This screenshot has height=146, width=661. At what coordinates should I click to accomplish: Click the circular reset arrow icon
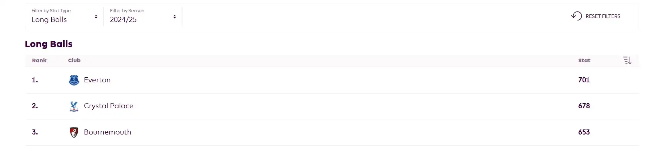coord(576,16)
